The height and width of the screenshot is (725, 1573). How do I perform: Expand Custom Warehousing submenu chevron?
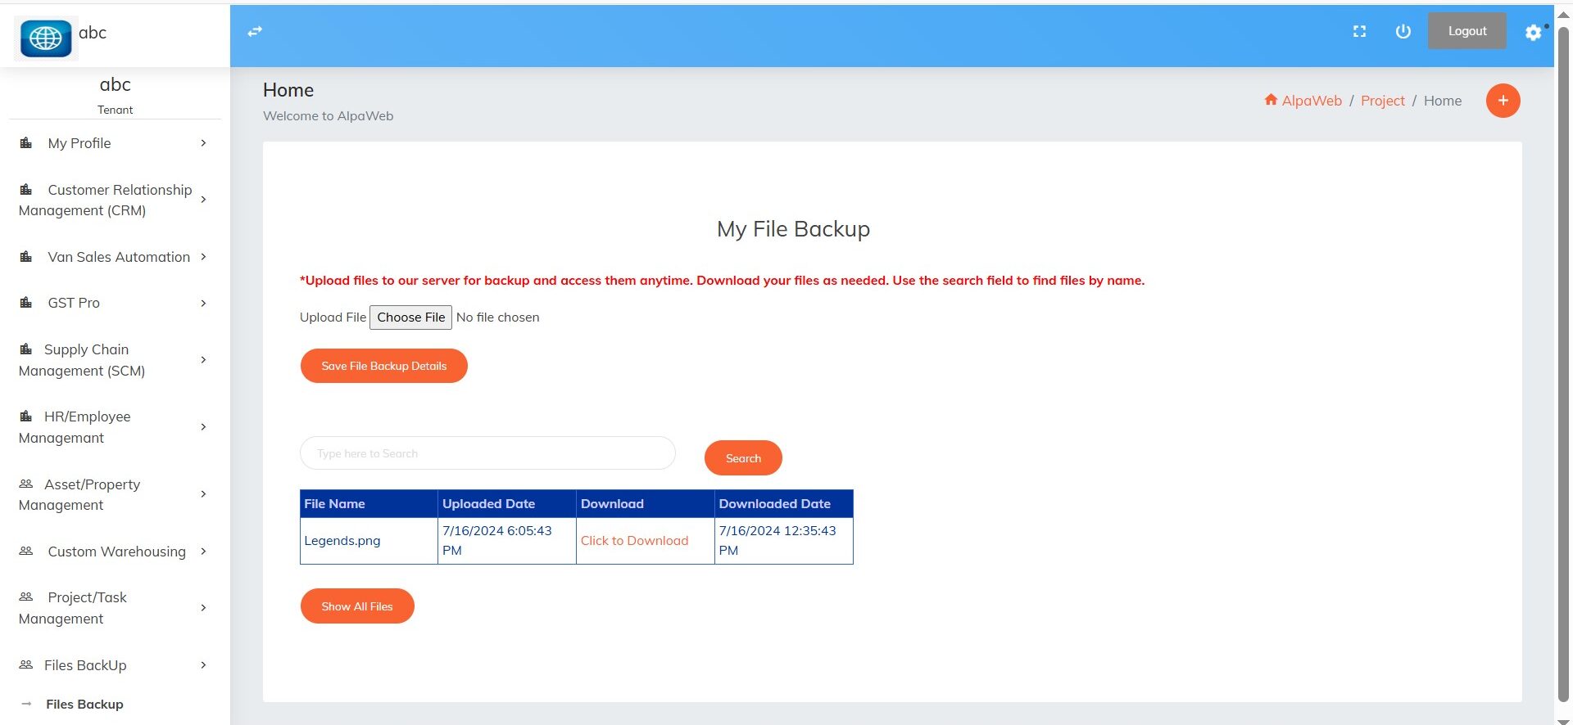coord(203,552)
